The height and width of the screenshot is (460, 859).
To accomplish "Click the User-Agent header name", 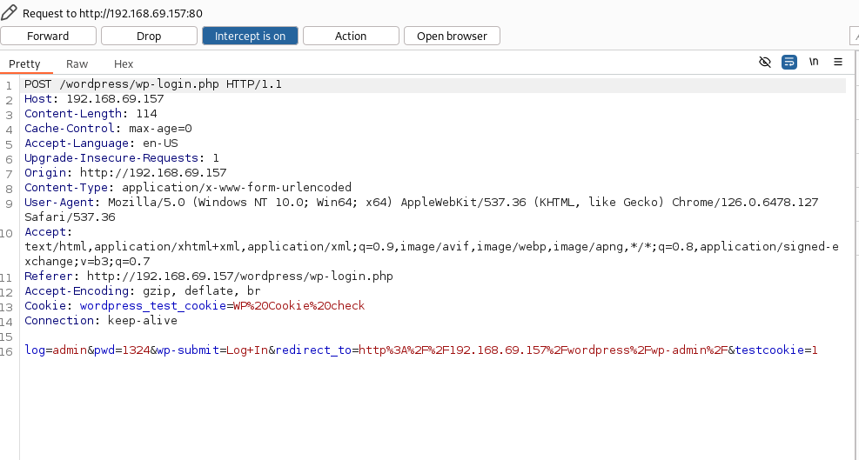I will 59,202.
